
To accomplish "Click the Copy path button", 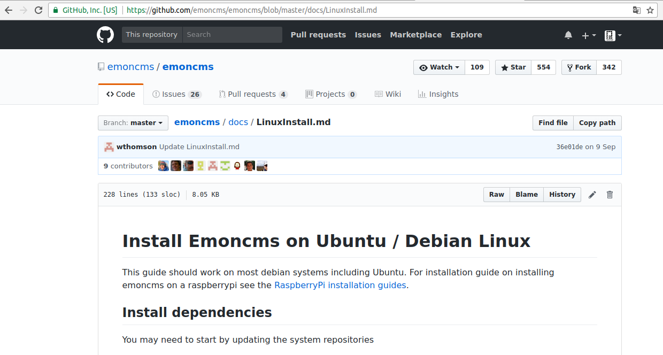I will [x=597, y=123].
